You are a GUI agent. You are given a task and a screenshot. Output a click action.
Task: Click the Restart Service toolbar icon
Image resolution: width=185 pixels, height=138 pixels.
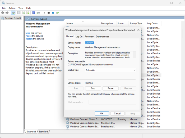click(x=58, y=13)
